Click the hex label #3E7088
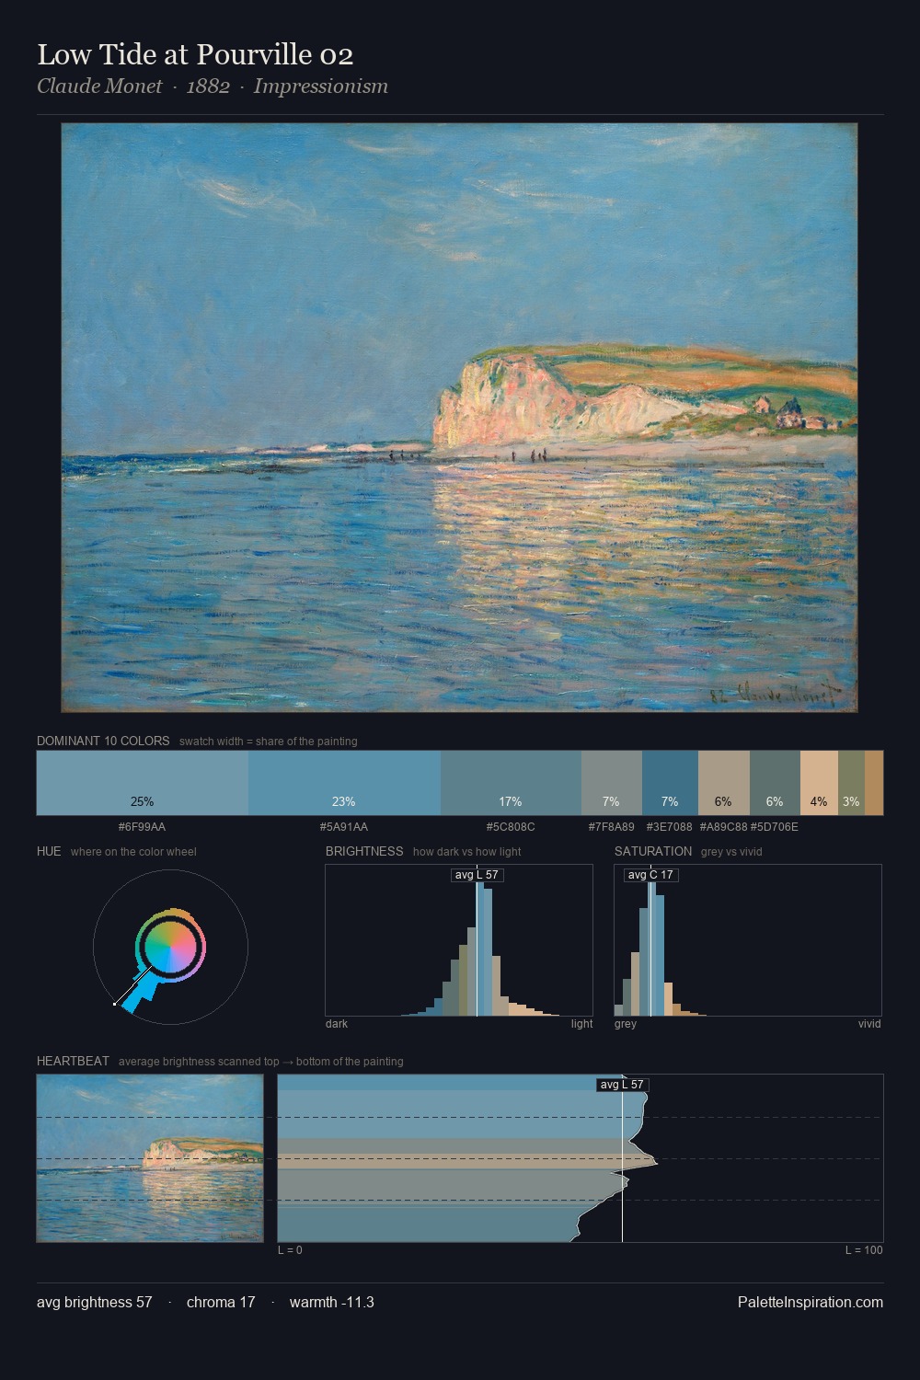Viewport: 920px width, 1380px height. pyautogui.click(x=670, y=827)
